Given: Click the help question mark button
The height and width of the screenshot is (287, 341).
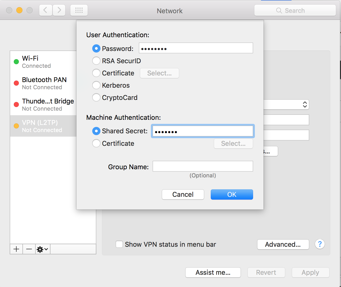Looking at the screenshot, I should click(320, 244).
